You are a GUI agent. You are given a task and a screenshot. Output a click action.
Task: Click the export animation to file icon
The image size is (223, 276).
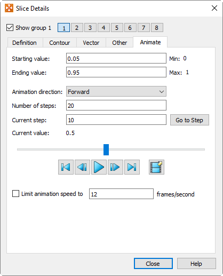(156, 167)
